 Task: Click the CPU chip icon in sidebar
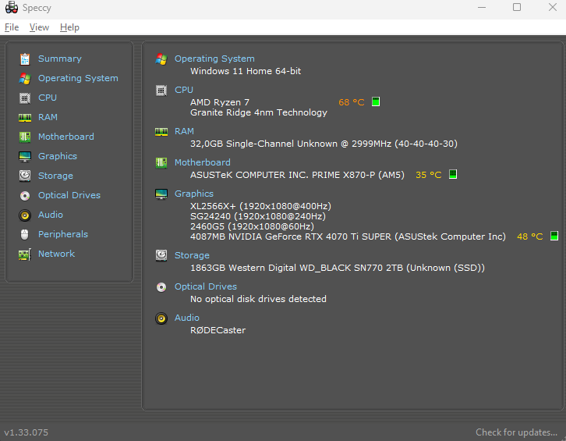24,98
